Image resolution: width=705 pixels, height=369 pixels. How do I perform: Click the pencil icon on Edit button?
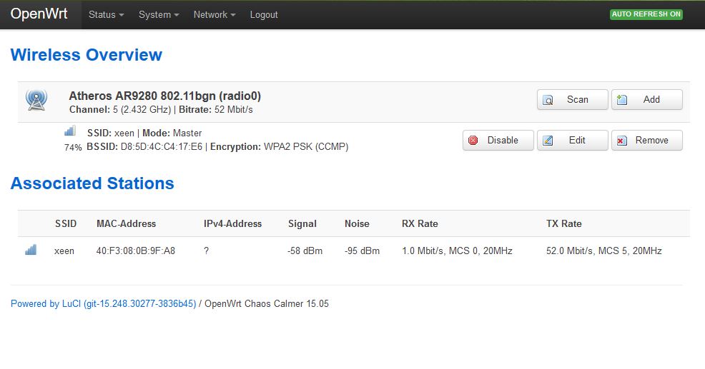click(x=548, y=141)
